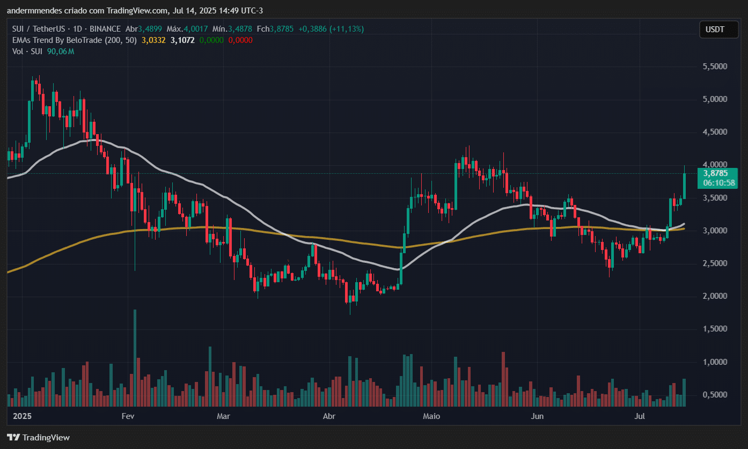Screen dimensions: 748x449
Task: Click the 5,0000 price axis label
Action: 715,99
